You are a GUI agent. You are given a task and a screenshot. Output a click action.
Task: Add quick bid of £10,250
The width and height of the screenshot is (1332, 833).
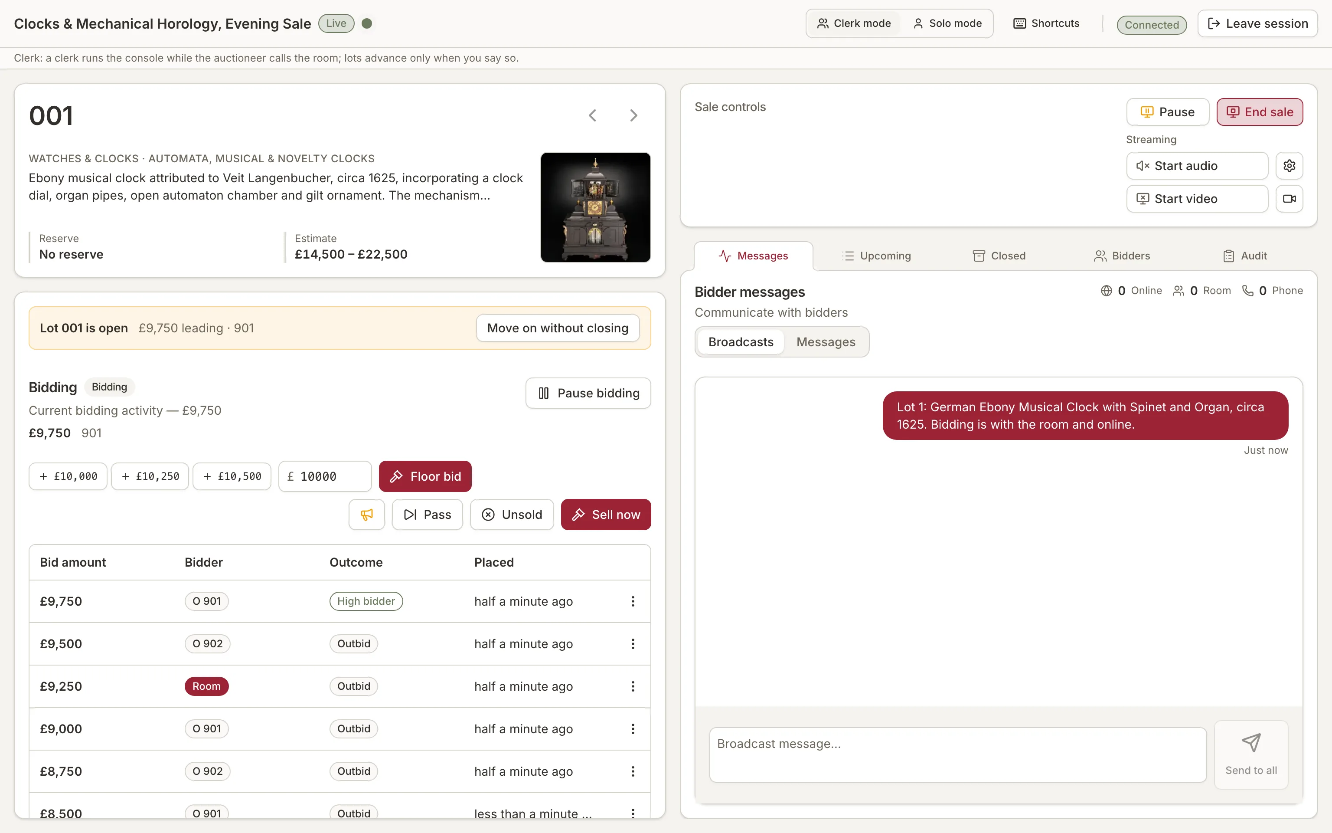(x=150, y=476)
